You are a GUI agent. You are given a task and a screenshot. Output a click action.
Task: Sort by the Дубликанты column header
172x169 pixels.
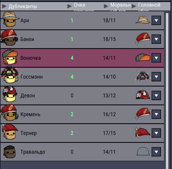click(20, 6)
